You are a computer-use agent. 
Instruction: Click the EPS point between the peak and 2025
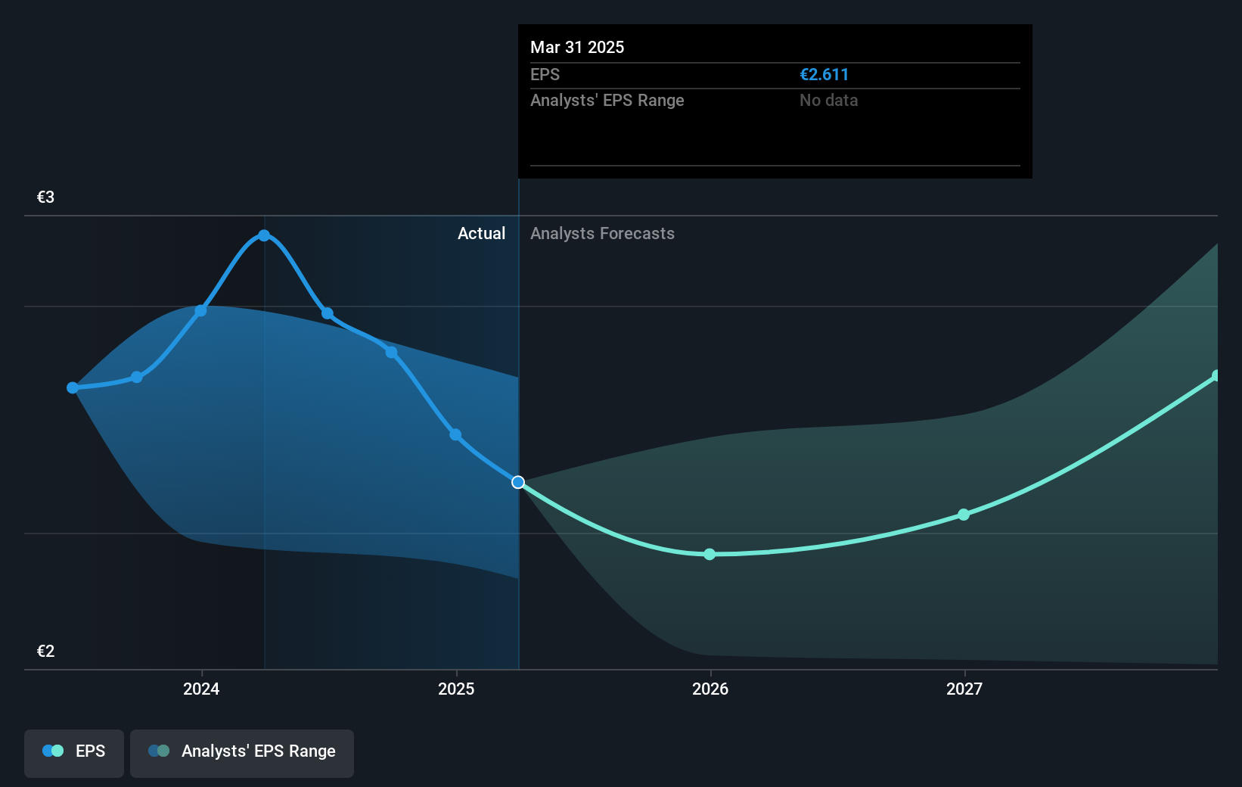(x=391, y=352)
